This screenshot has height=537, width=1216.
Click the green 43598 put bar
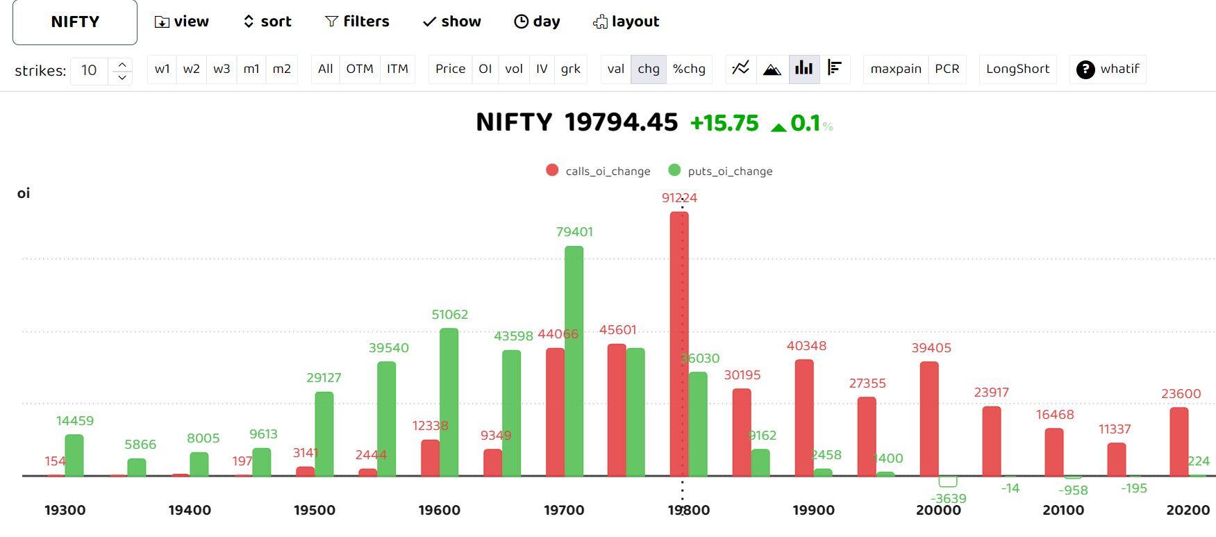(512, 413)
